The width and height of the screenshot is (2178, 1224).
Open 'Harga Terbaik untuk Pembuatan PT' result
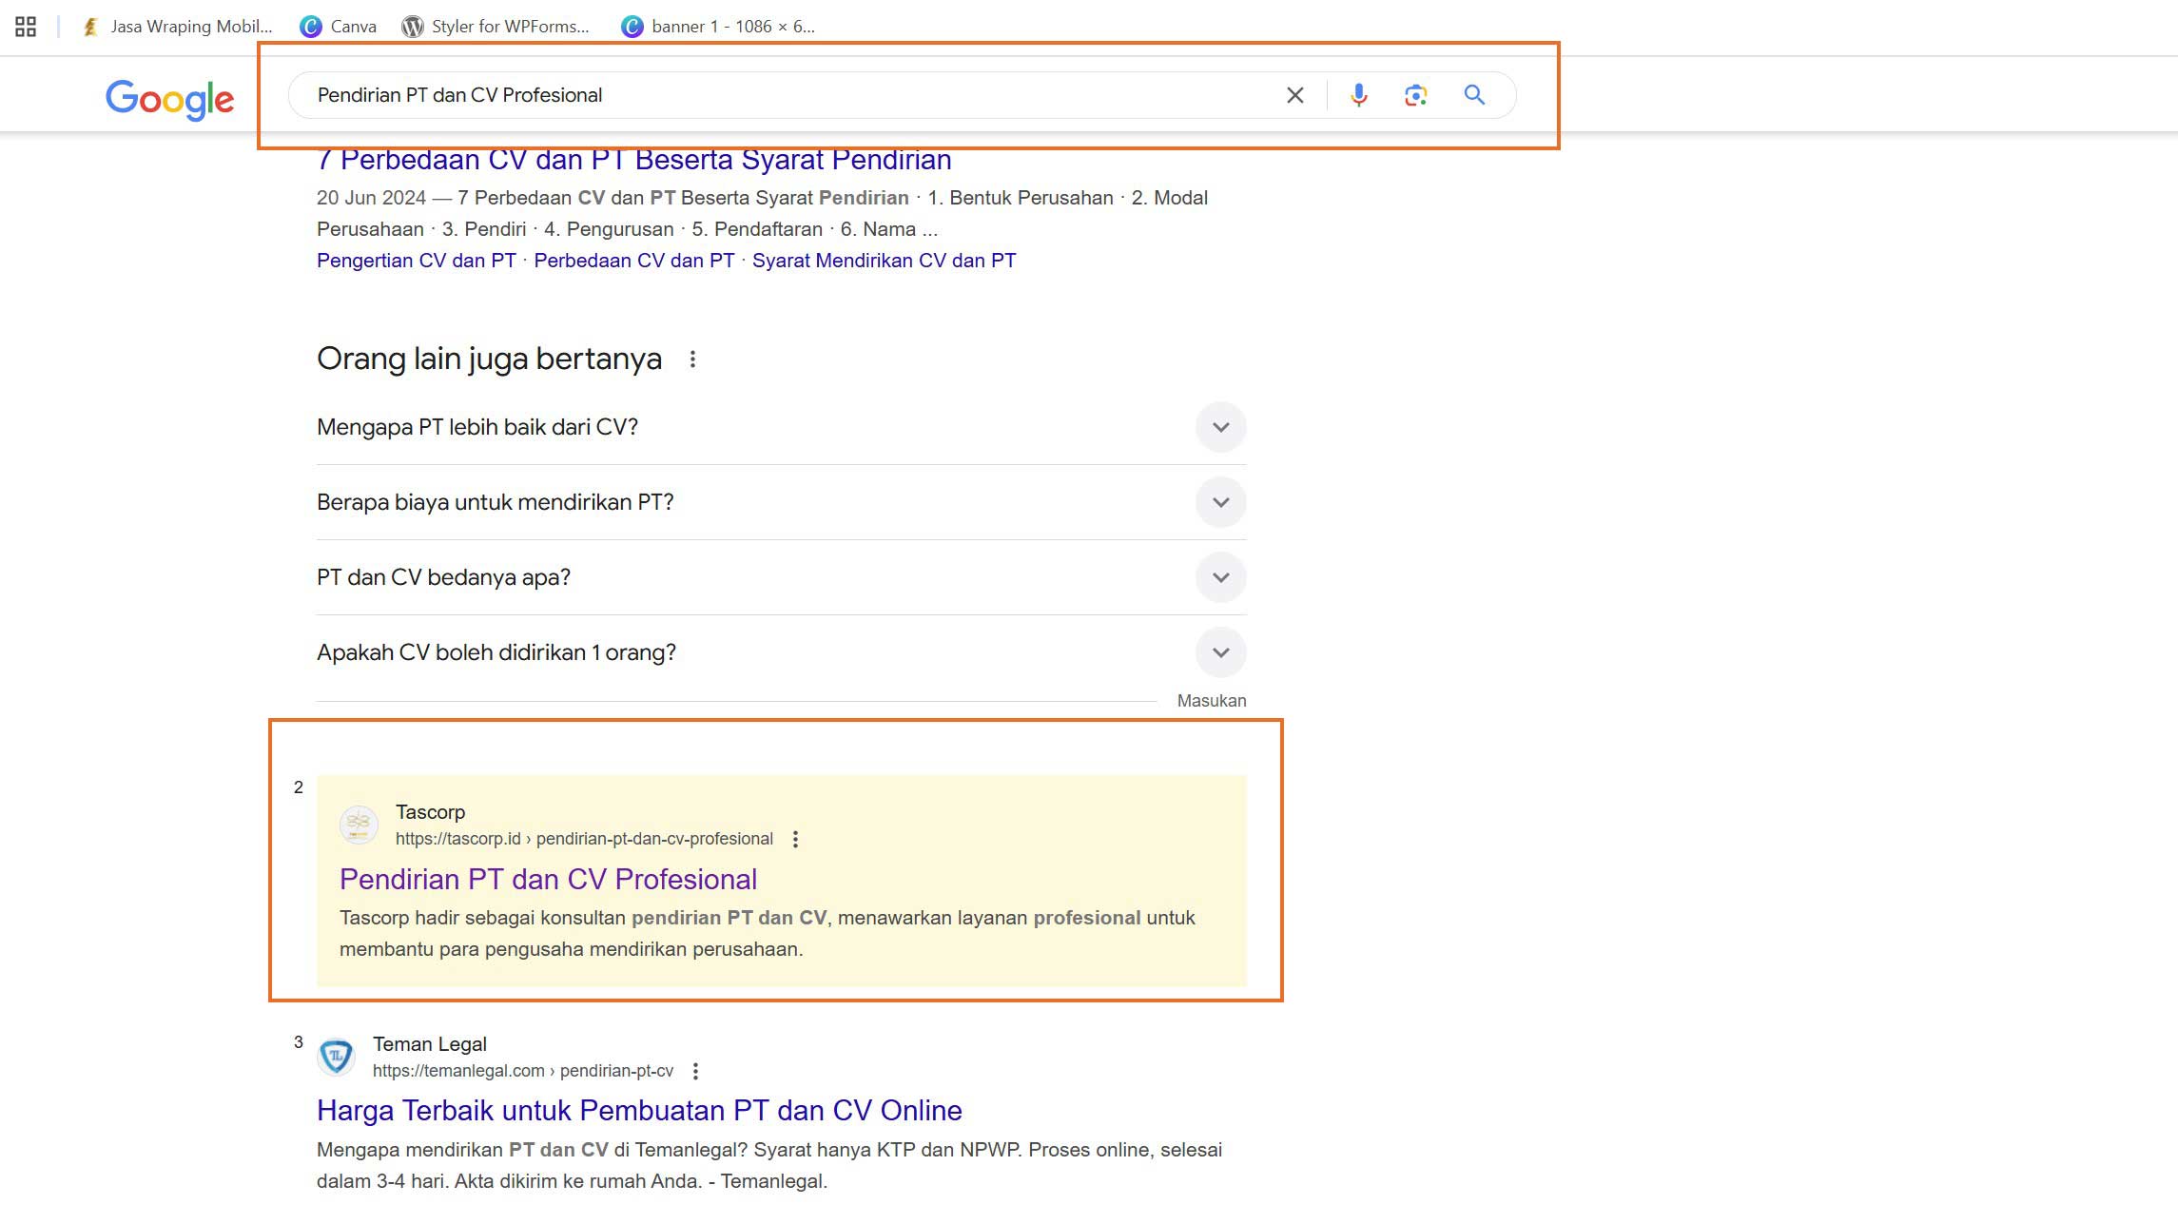coord(639,1111)
